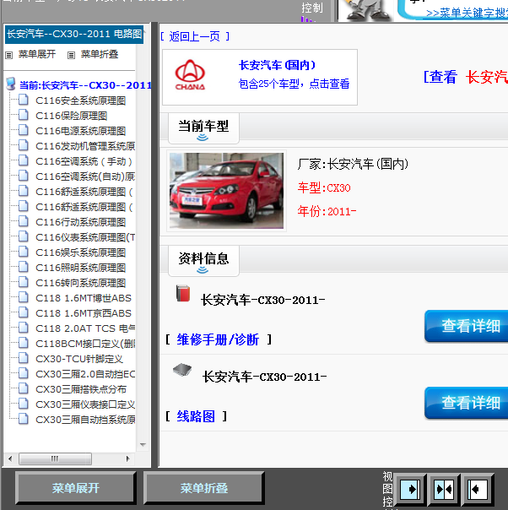Click bottom 菜单折叠 button
This screenshot has height=510, width=508.
click(x=203, y=488)
